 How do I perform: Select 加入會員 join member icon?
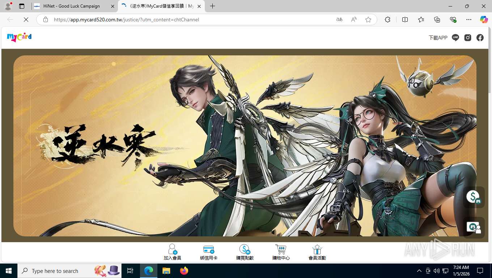point(173,252)
